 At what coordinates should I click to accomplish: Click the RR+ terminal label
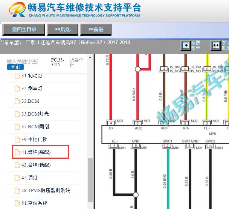pyautogui.click(x=164, y=128)
